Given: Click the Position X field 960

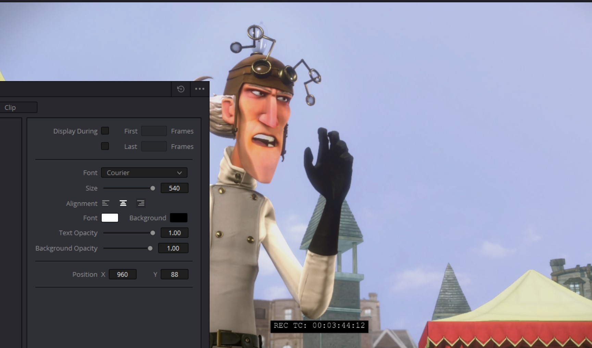Looking at the screenshot, I should point(123,274).
